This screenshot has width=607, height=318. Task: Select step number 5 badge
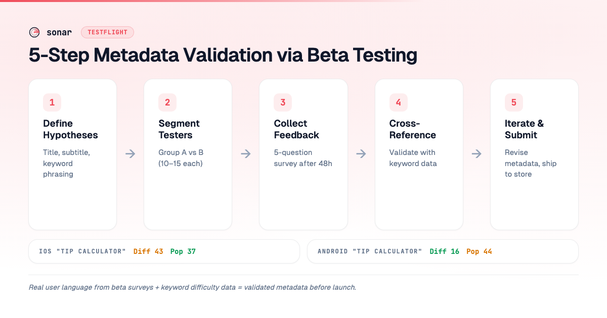(514, 102)
